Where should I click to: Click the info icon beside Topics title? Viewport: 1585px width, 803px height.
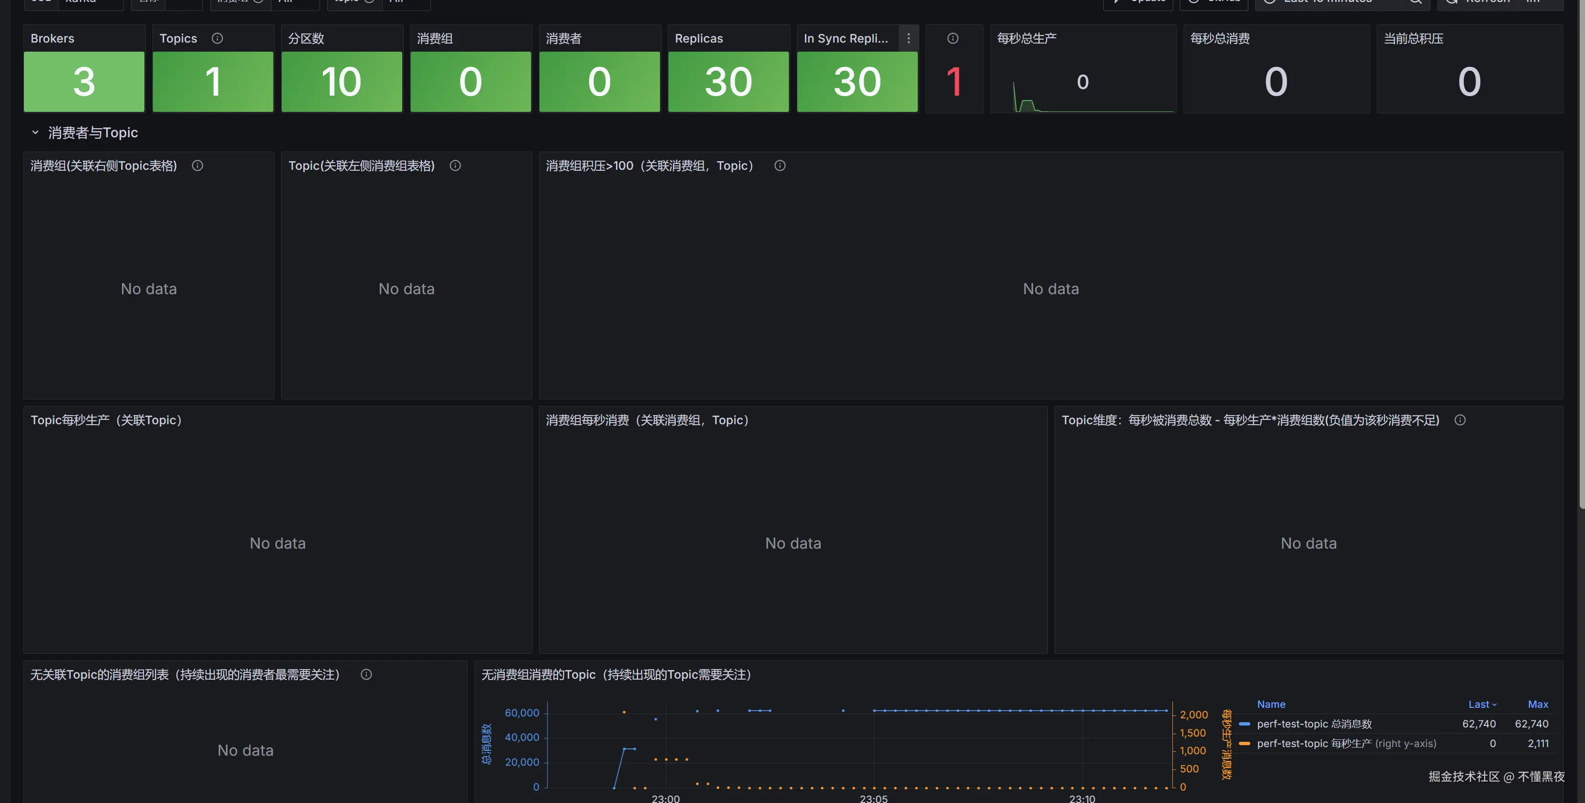(217, 38)
